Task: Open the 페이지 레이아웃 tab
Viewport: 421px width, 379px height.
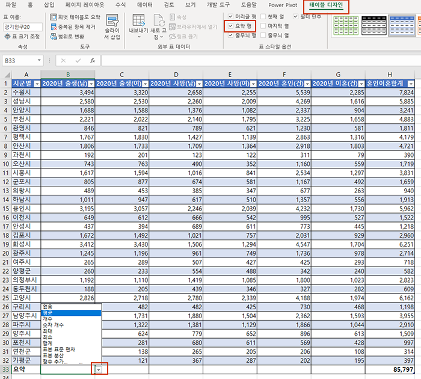Action: pos(85,5)
